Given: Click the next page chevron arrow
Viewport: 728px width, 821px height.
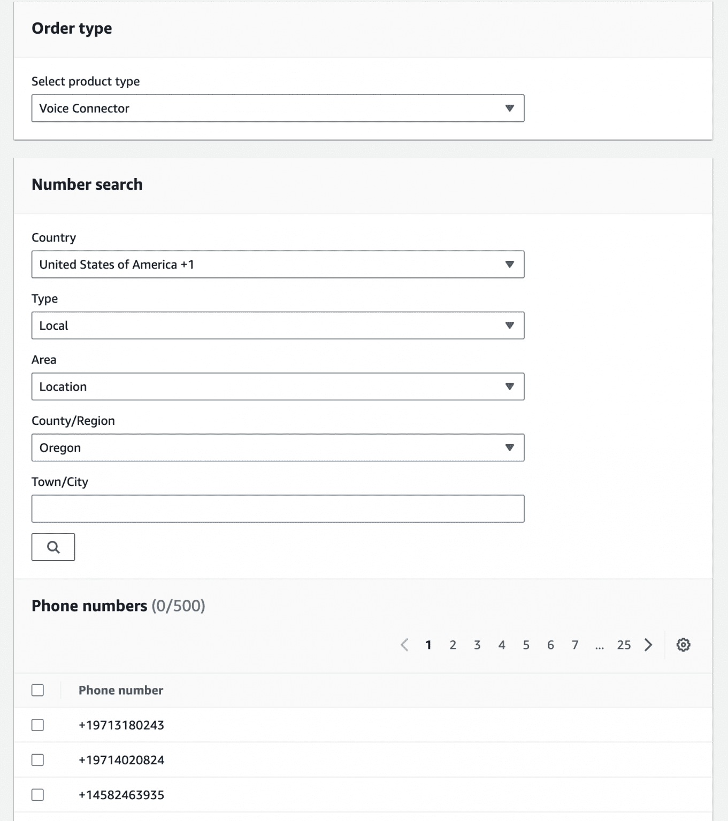Looking at the screenshot, I should coord(648,645).
